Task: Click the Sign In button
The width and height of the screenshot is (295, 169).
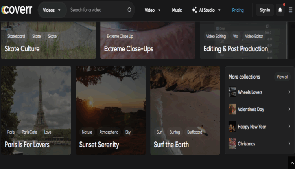Action: pyautogui.click(x=265, y=10)
